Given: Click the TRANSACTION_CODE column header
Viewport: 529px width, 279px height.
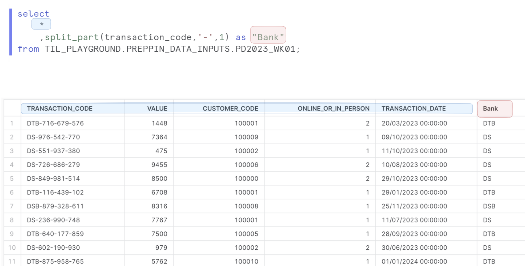Looking at the screenshot, I should point(60,109).
